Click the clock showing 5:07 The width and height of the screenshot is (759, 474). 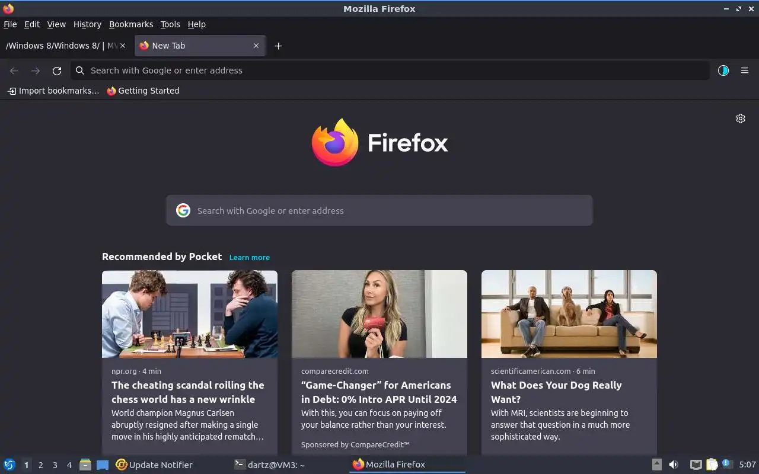point(747,465)
